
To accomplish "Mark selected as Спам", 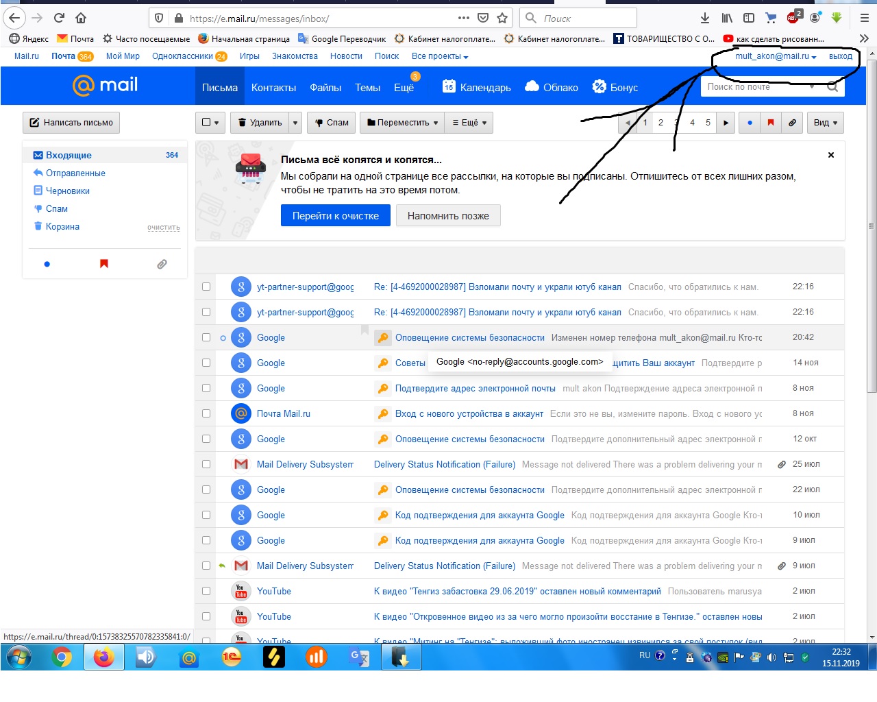I will (x=331, y=123).
